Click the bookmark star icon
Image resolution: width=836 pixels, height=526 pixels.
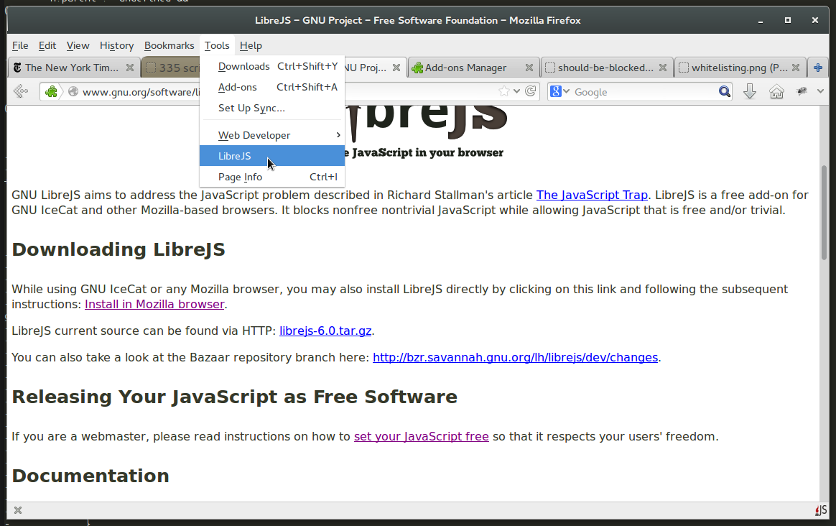pyautogui.click(x=504, y=91)
